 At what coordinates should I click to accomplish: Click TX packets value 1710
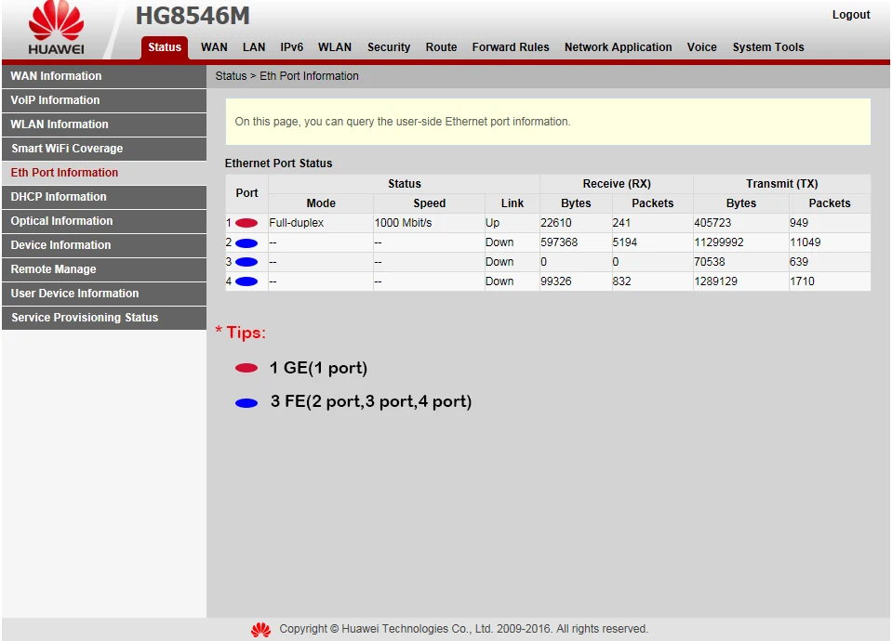[x=802, y=281]
